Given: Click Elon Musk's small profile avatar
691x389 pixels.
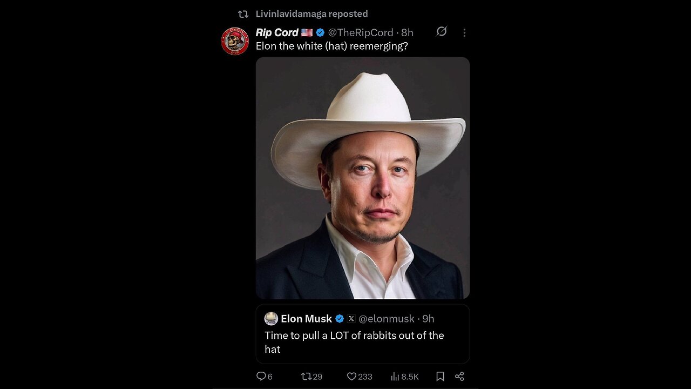Looking at the screenshot, I should [271, 319].
